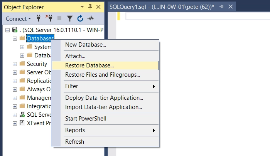This screenshot has height=156, width=270.
Task: Click the Connect Object Explorer plug icon
Action: tap(39, 18)
